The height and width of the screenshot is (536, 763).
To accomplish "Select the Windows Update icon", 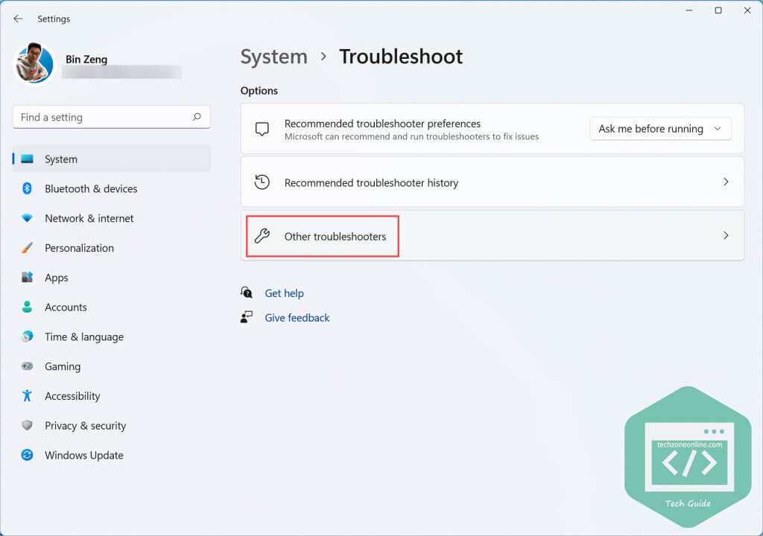I will (25, 455).
